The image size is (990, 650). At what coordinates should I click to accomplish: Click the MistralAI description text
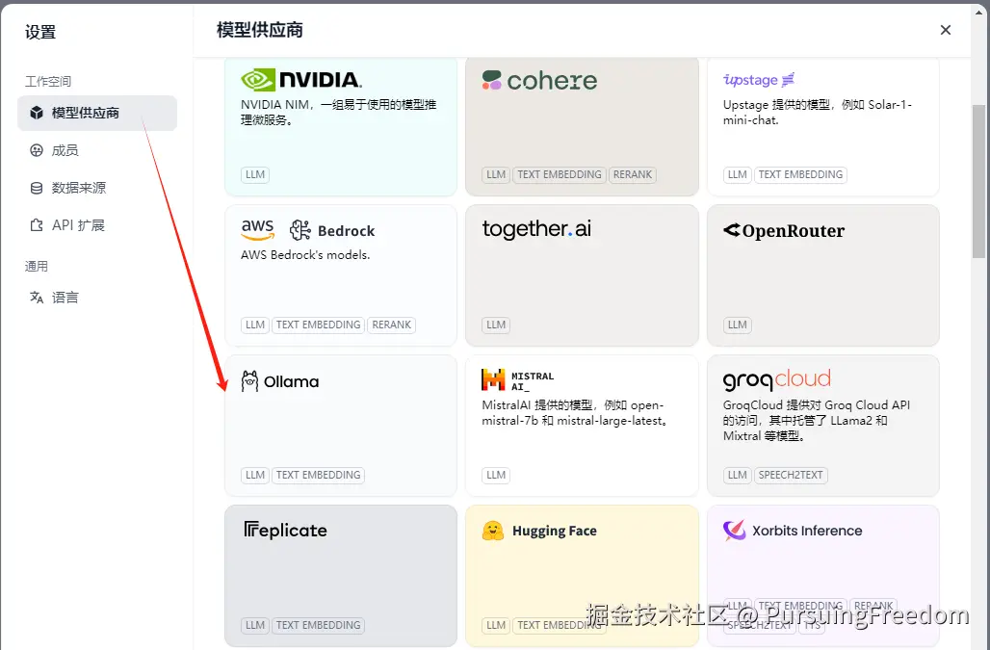(576, 413)
